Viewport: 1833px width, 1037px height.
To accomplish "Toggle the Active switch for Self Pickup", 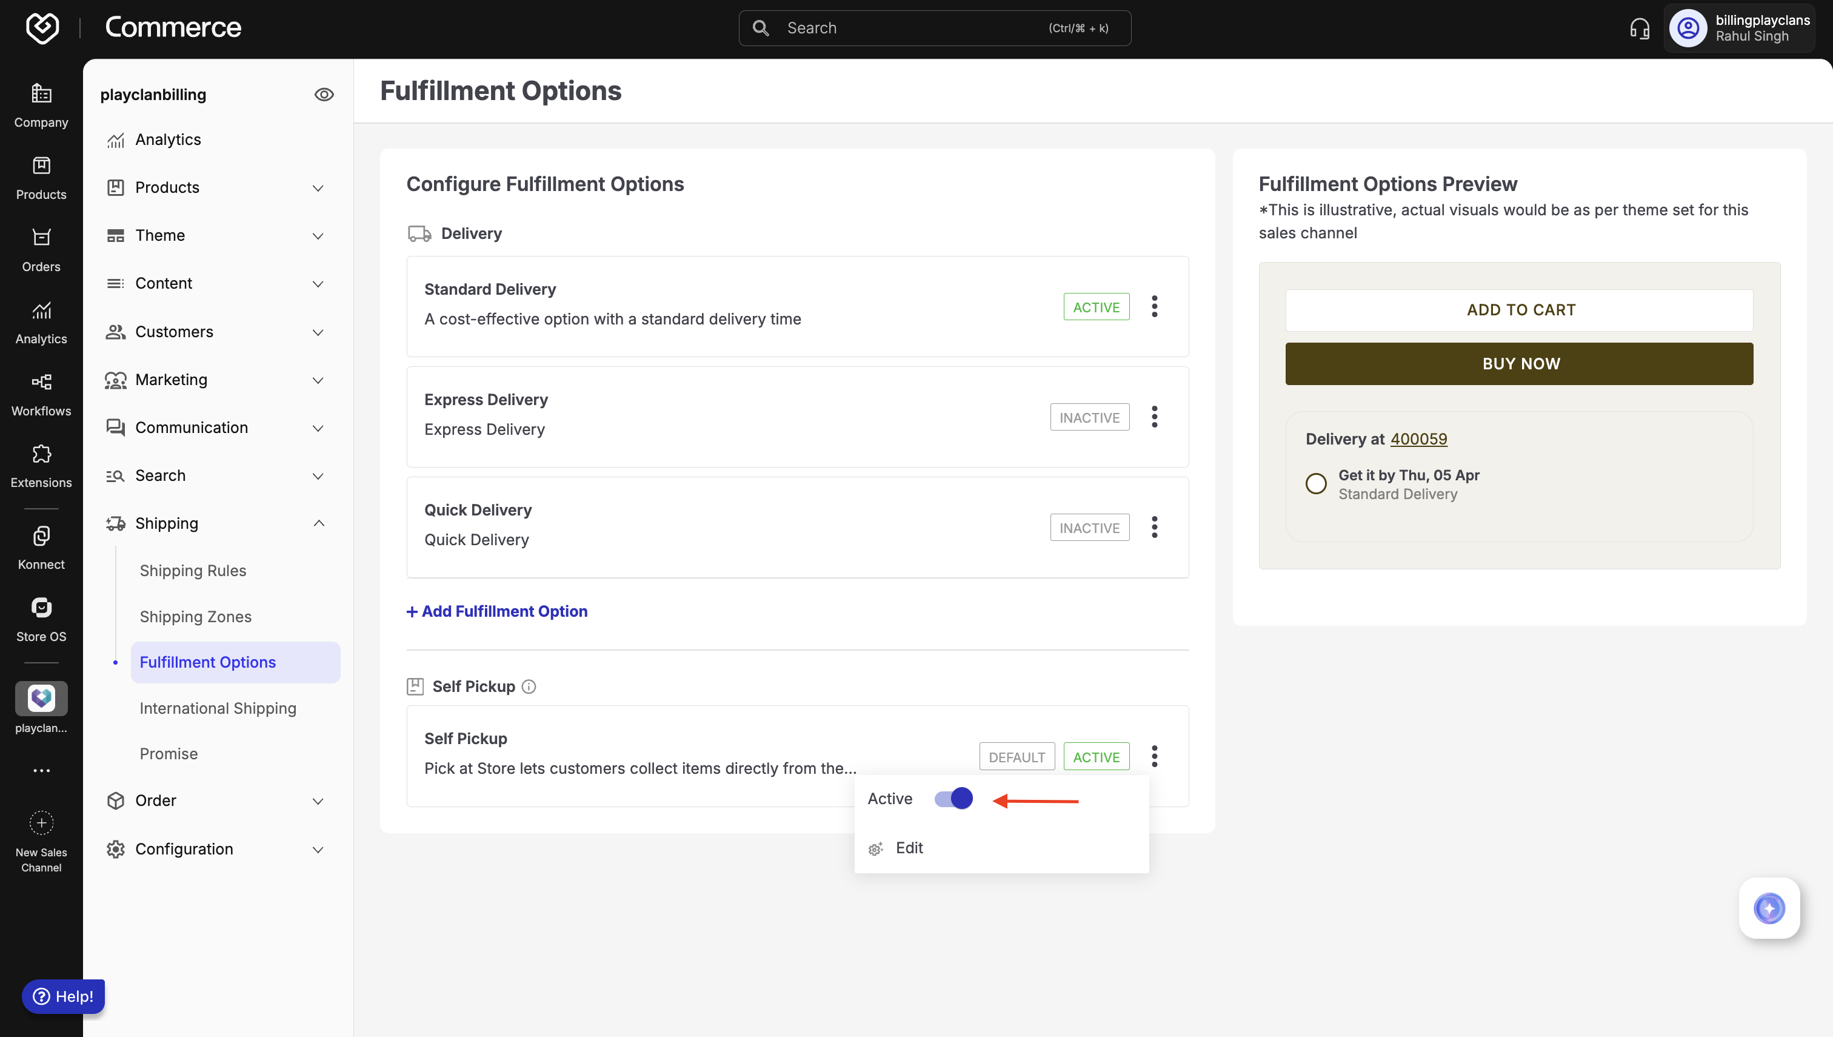I will click(953, 799).
